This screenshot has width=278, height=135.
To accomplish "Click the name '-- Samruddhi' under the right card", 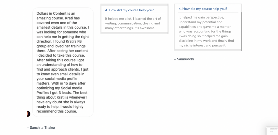I will [184, 59].
